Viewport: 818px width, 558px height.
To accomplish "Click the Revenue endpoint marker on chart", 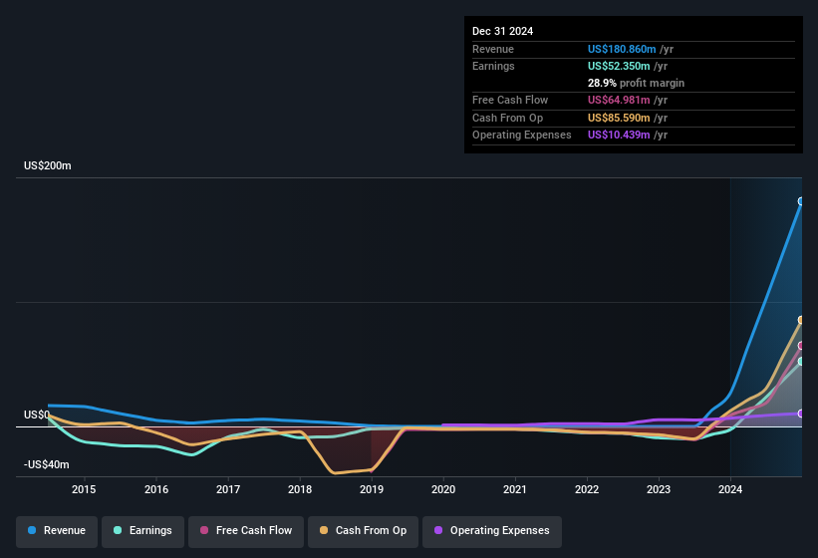I will point(801,201).
